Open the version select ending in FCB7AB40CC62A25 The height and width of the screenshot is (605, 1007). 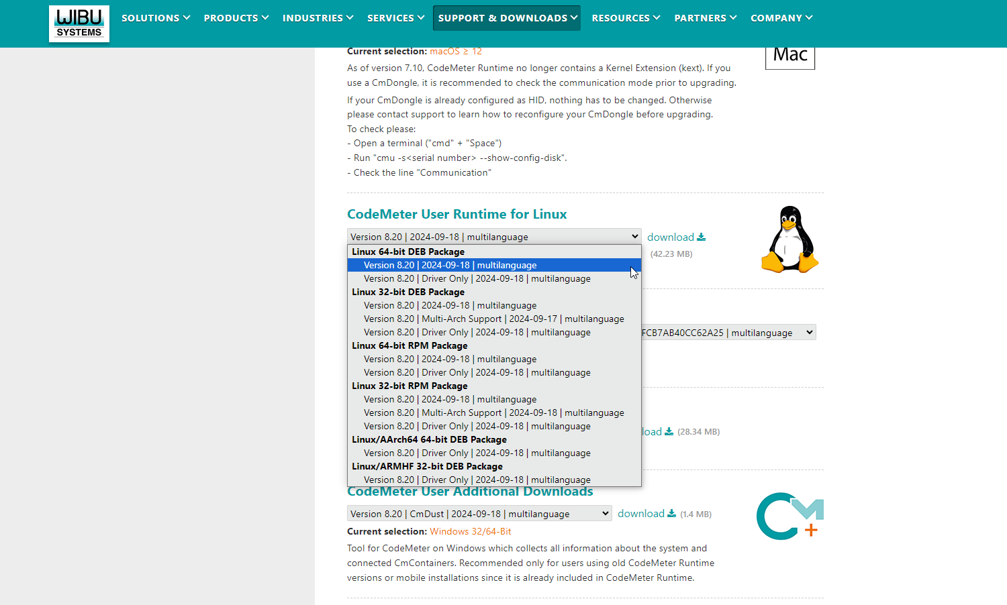[728, 333]
